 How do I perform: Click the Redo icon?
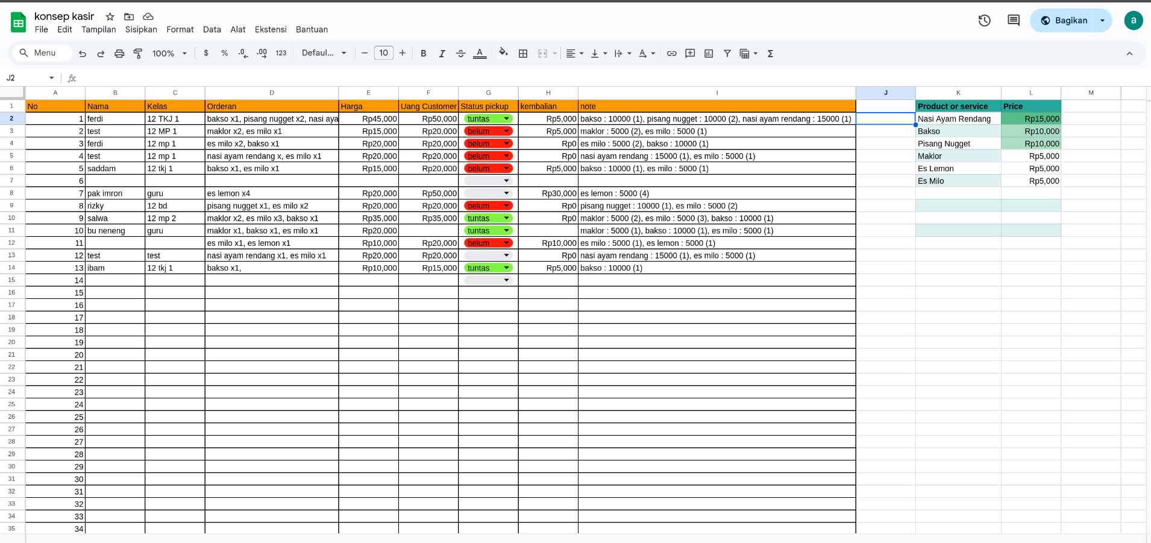101,54
